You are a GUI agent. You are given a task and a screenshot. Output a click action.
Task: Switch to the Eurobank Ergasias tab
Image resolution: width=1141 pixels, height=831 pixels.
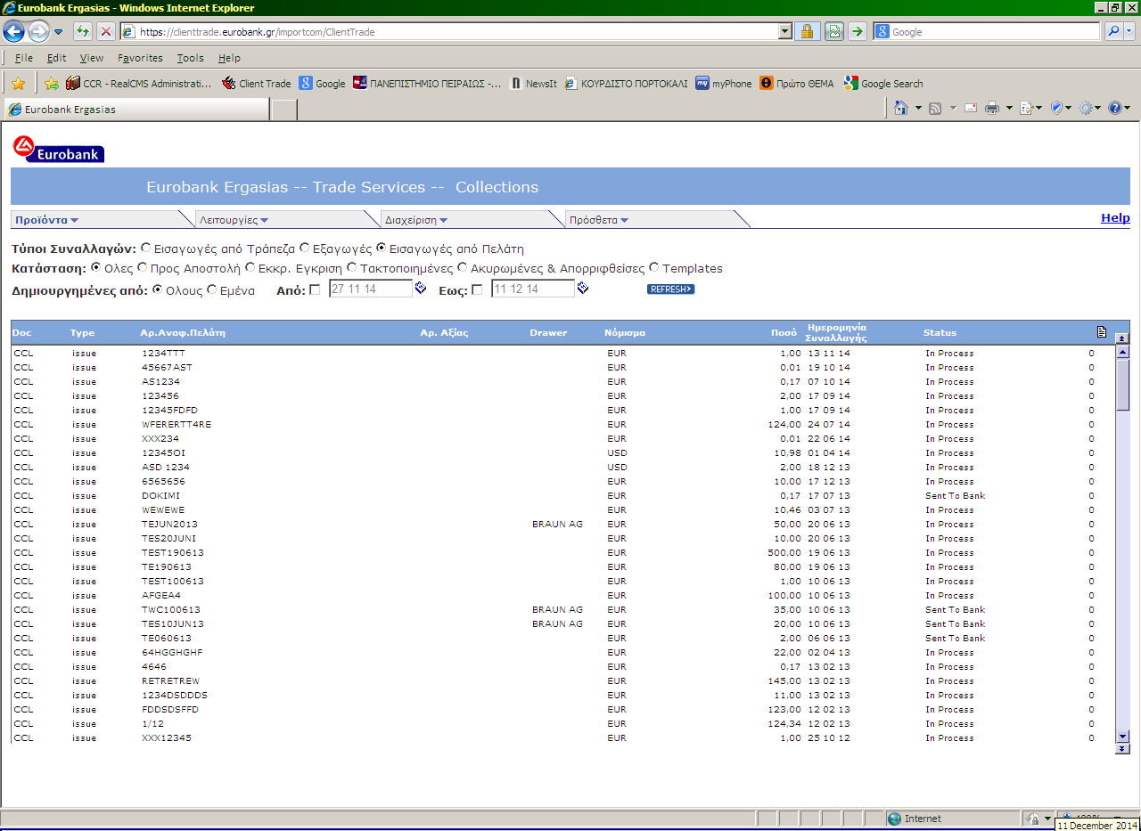click(135, 110)
